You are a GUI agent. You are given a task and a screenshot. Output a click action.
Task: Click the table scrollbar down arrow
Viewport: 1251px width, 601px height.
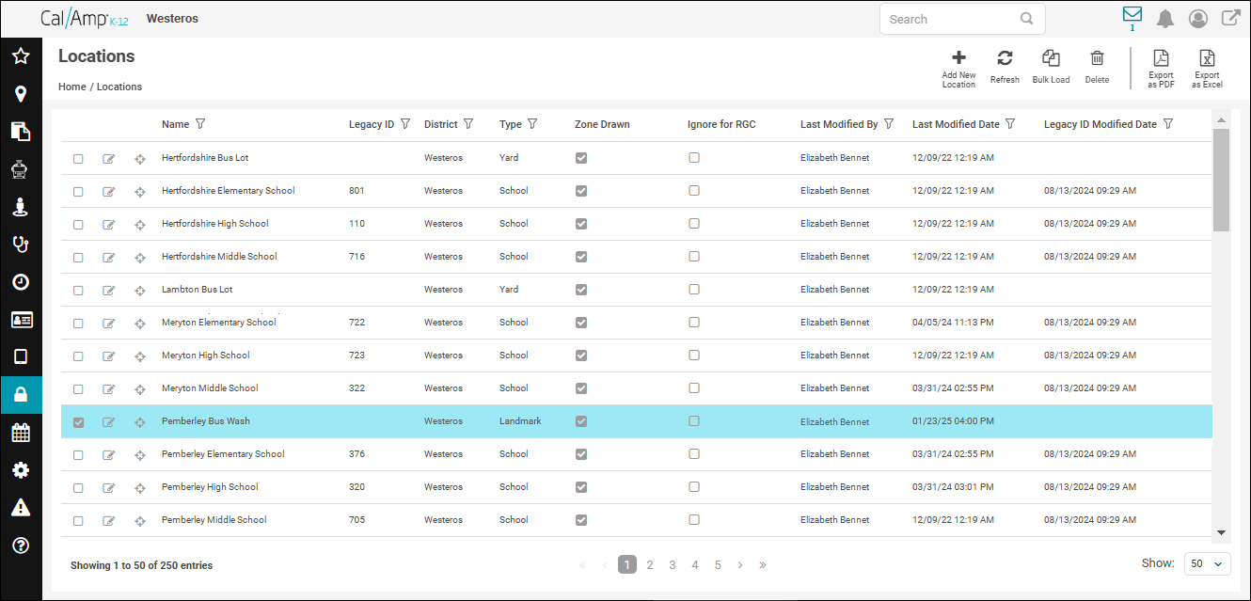[1221, 532]
